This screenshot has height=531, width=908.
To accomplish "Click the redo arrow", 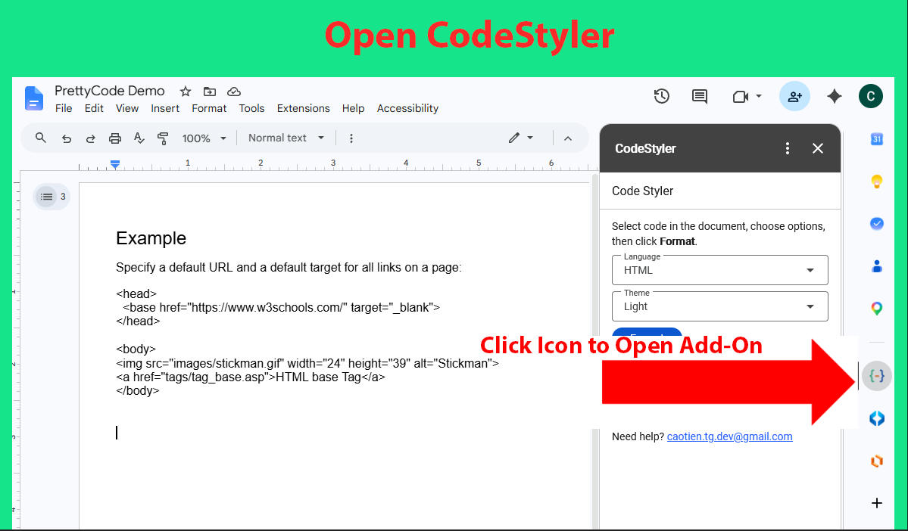I will pyautogui.click(x=90, y=138).
